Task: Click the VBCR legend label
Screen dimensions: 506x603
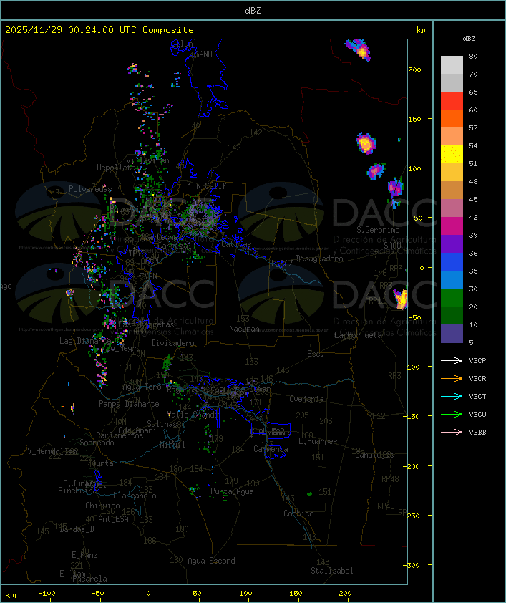Action: (x=477, y=379)
